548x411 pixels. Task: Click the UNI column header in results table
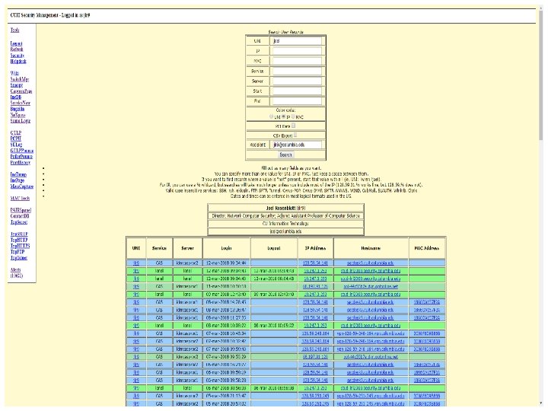pyautogui.click(x=136, y=248)
